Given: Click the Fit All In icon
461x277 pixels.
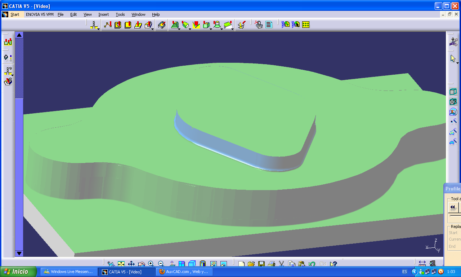Looking at the screenshot, I should (121, 264).
